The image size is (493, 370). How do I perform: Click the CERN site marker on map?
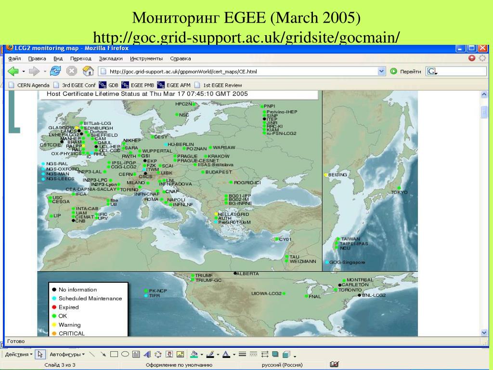tap(135, 174)
